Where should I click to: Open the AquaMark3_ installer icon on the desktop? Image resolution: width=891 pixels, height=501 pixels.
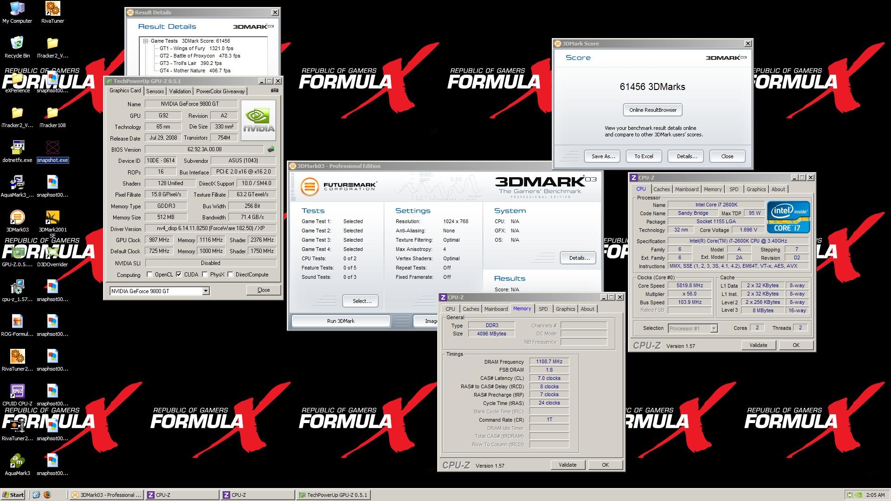(17, 186)
